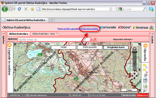Clear the search text with red X
This screenshot has height=98, width=156.
(92, 39)
